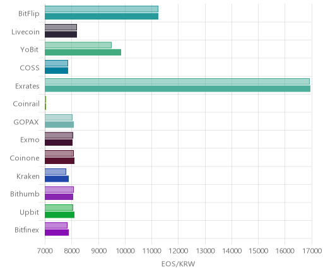Select the dark blue COSS bar

[x=57, y=71]
